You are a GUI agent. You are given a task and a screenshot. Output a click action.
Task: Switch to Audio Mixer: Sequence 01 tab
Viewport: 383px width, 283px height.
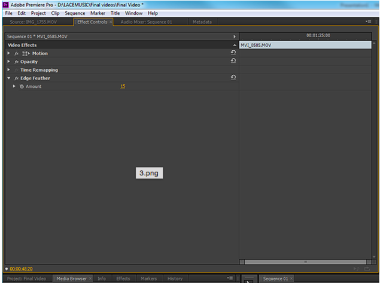pyautogui.click(x=146, y=22)
